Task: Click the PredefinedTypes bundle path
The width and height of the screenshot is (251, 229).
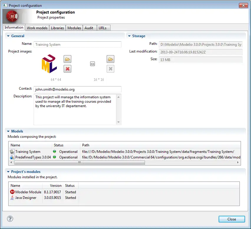Action: 161,157
